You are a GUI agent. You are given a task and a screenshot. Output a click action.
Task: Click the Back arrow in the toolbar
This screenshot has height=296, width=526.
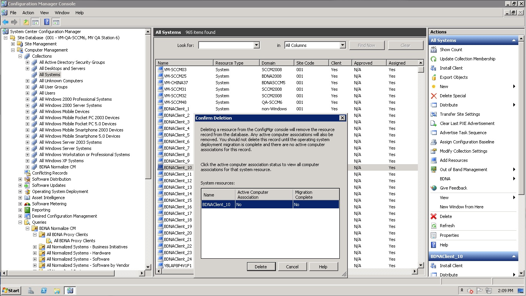point(5,22)
